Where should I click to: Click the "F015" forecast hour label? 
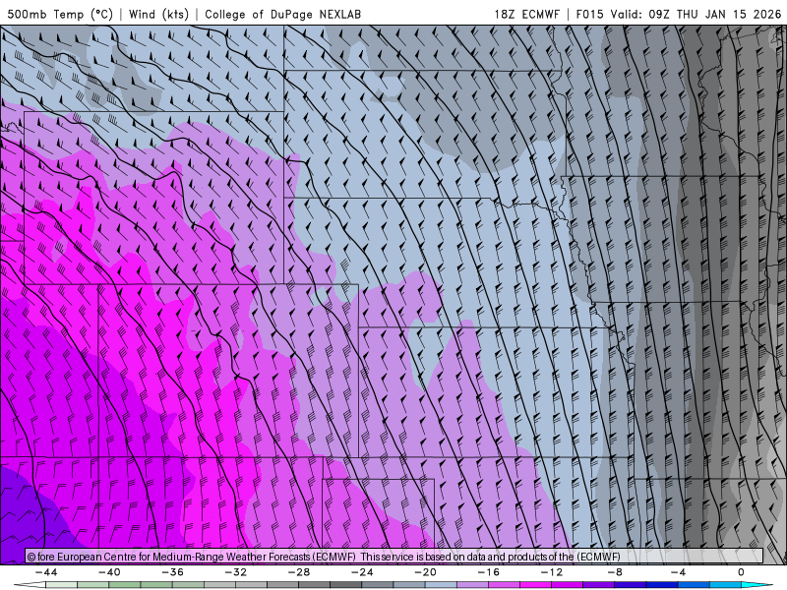pyautogui.click(x=589, y=14)
